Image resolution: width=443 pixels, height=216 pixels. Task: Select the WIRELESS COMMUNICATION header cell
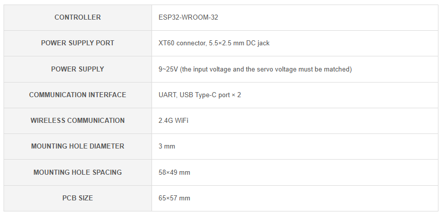(x=78, y=120)
